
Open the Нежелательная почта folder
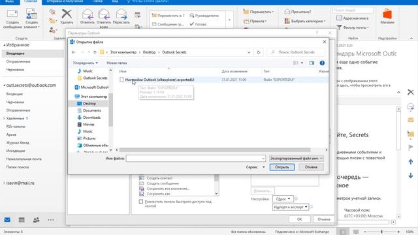tap(24, 159)
